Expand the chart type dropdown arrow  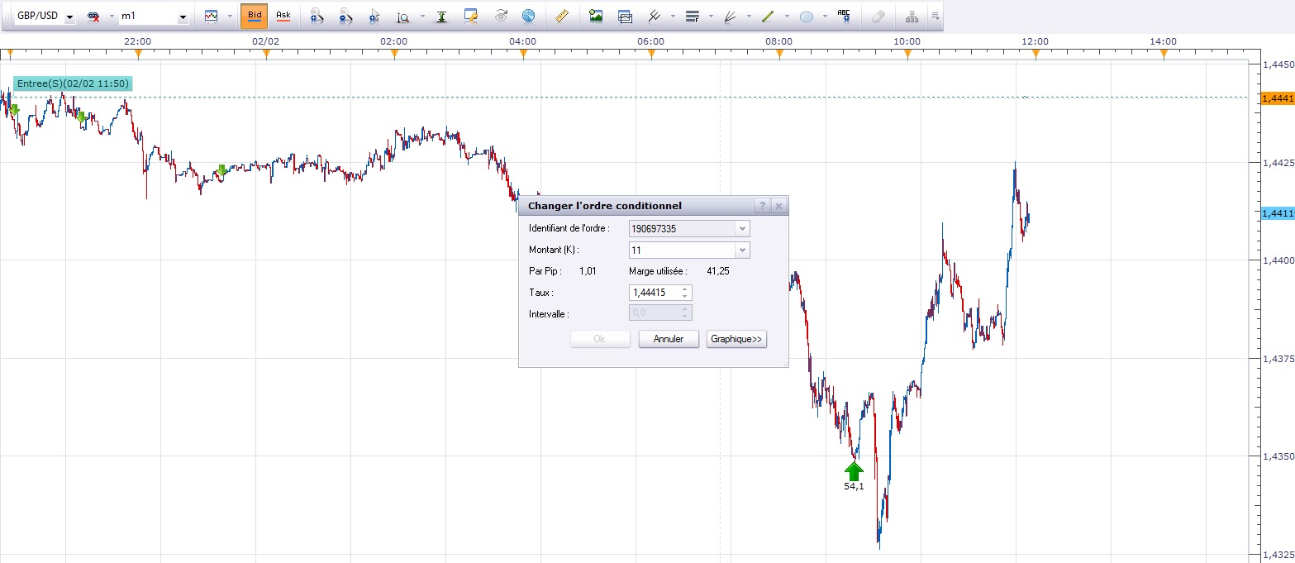point(230,17)
